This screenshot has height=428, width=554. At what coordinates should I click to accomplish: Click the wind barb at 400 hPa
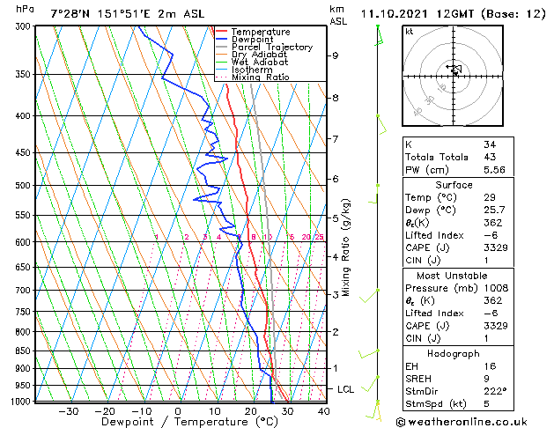(381, 125)
